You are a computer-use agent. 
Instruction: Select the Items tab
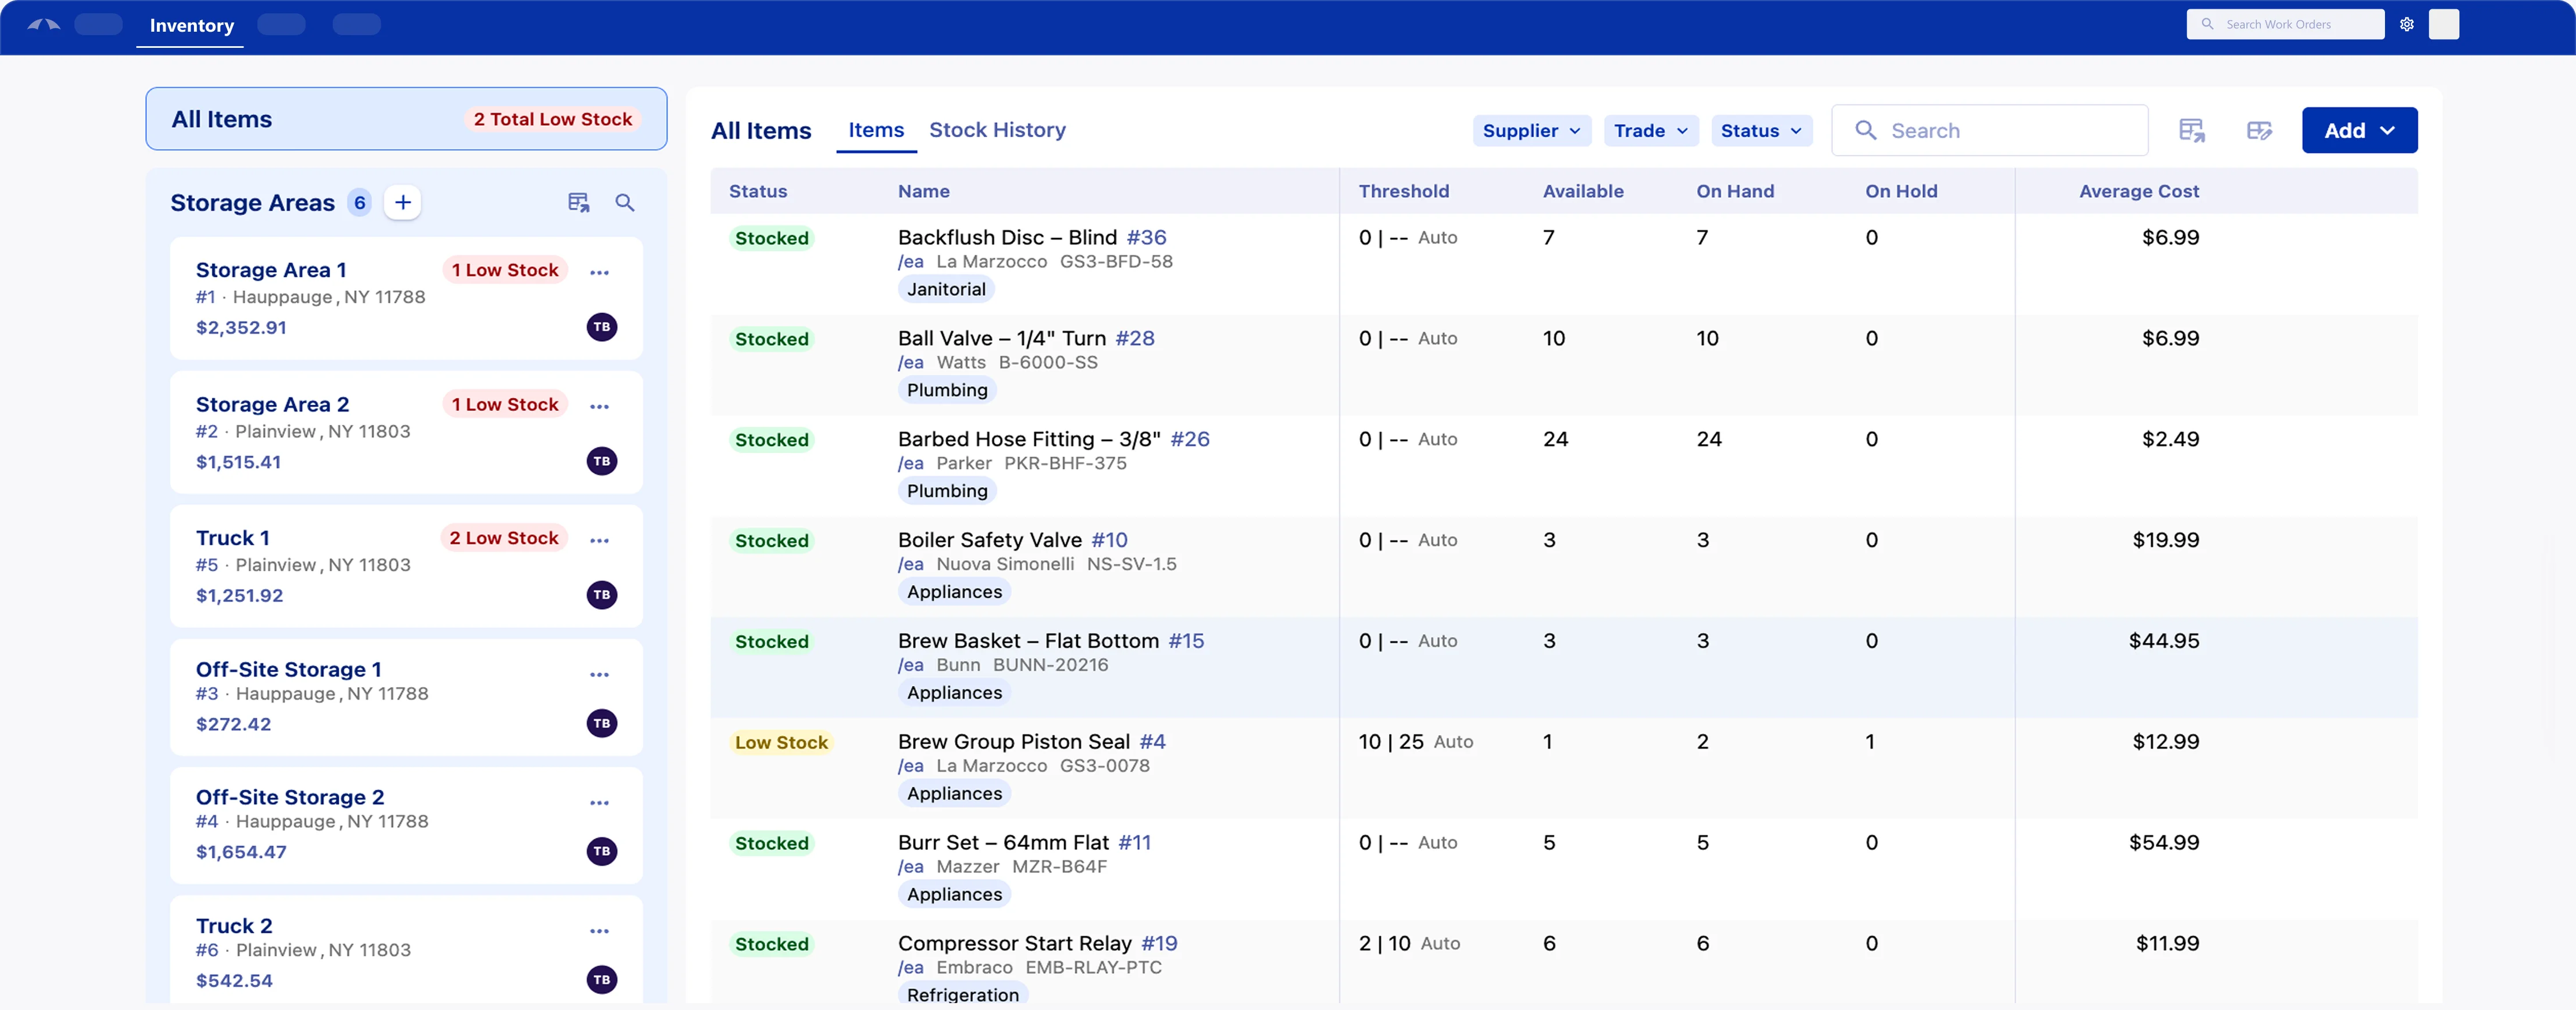[876, 130]
